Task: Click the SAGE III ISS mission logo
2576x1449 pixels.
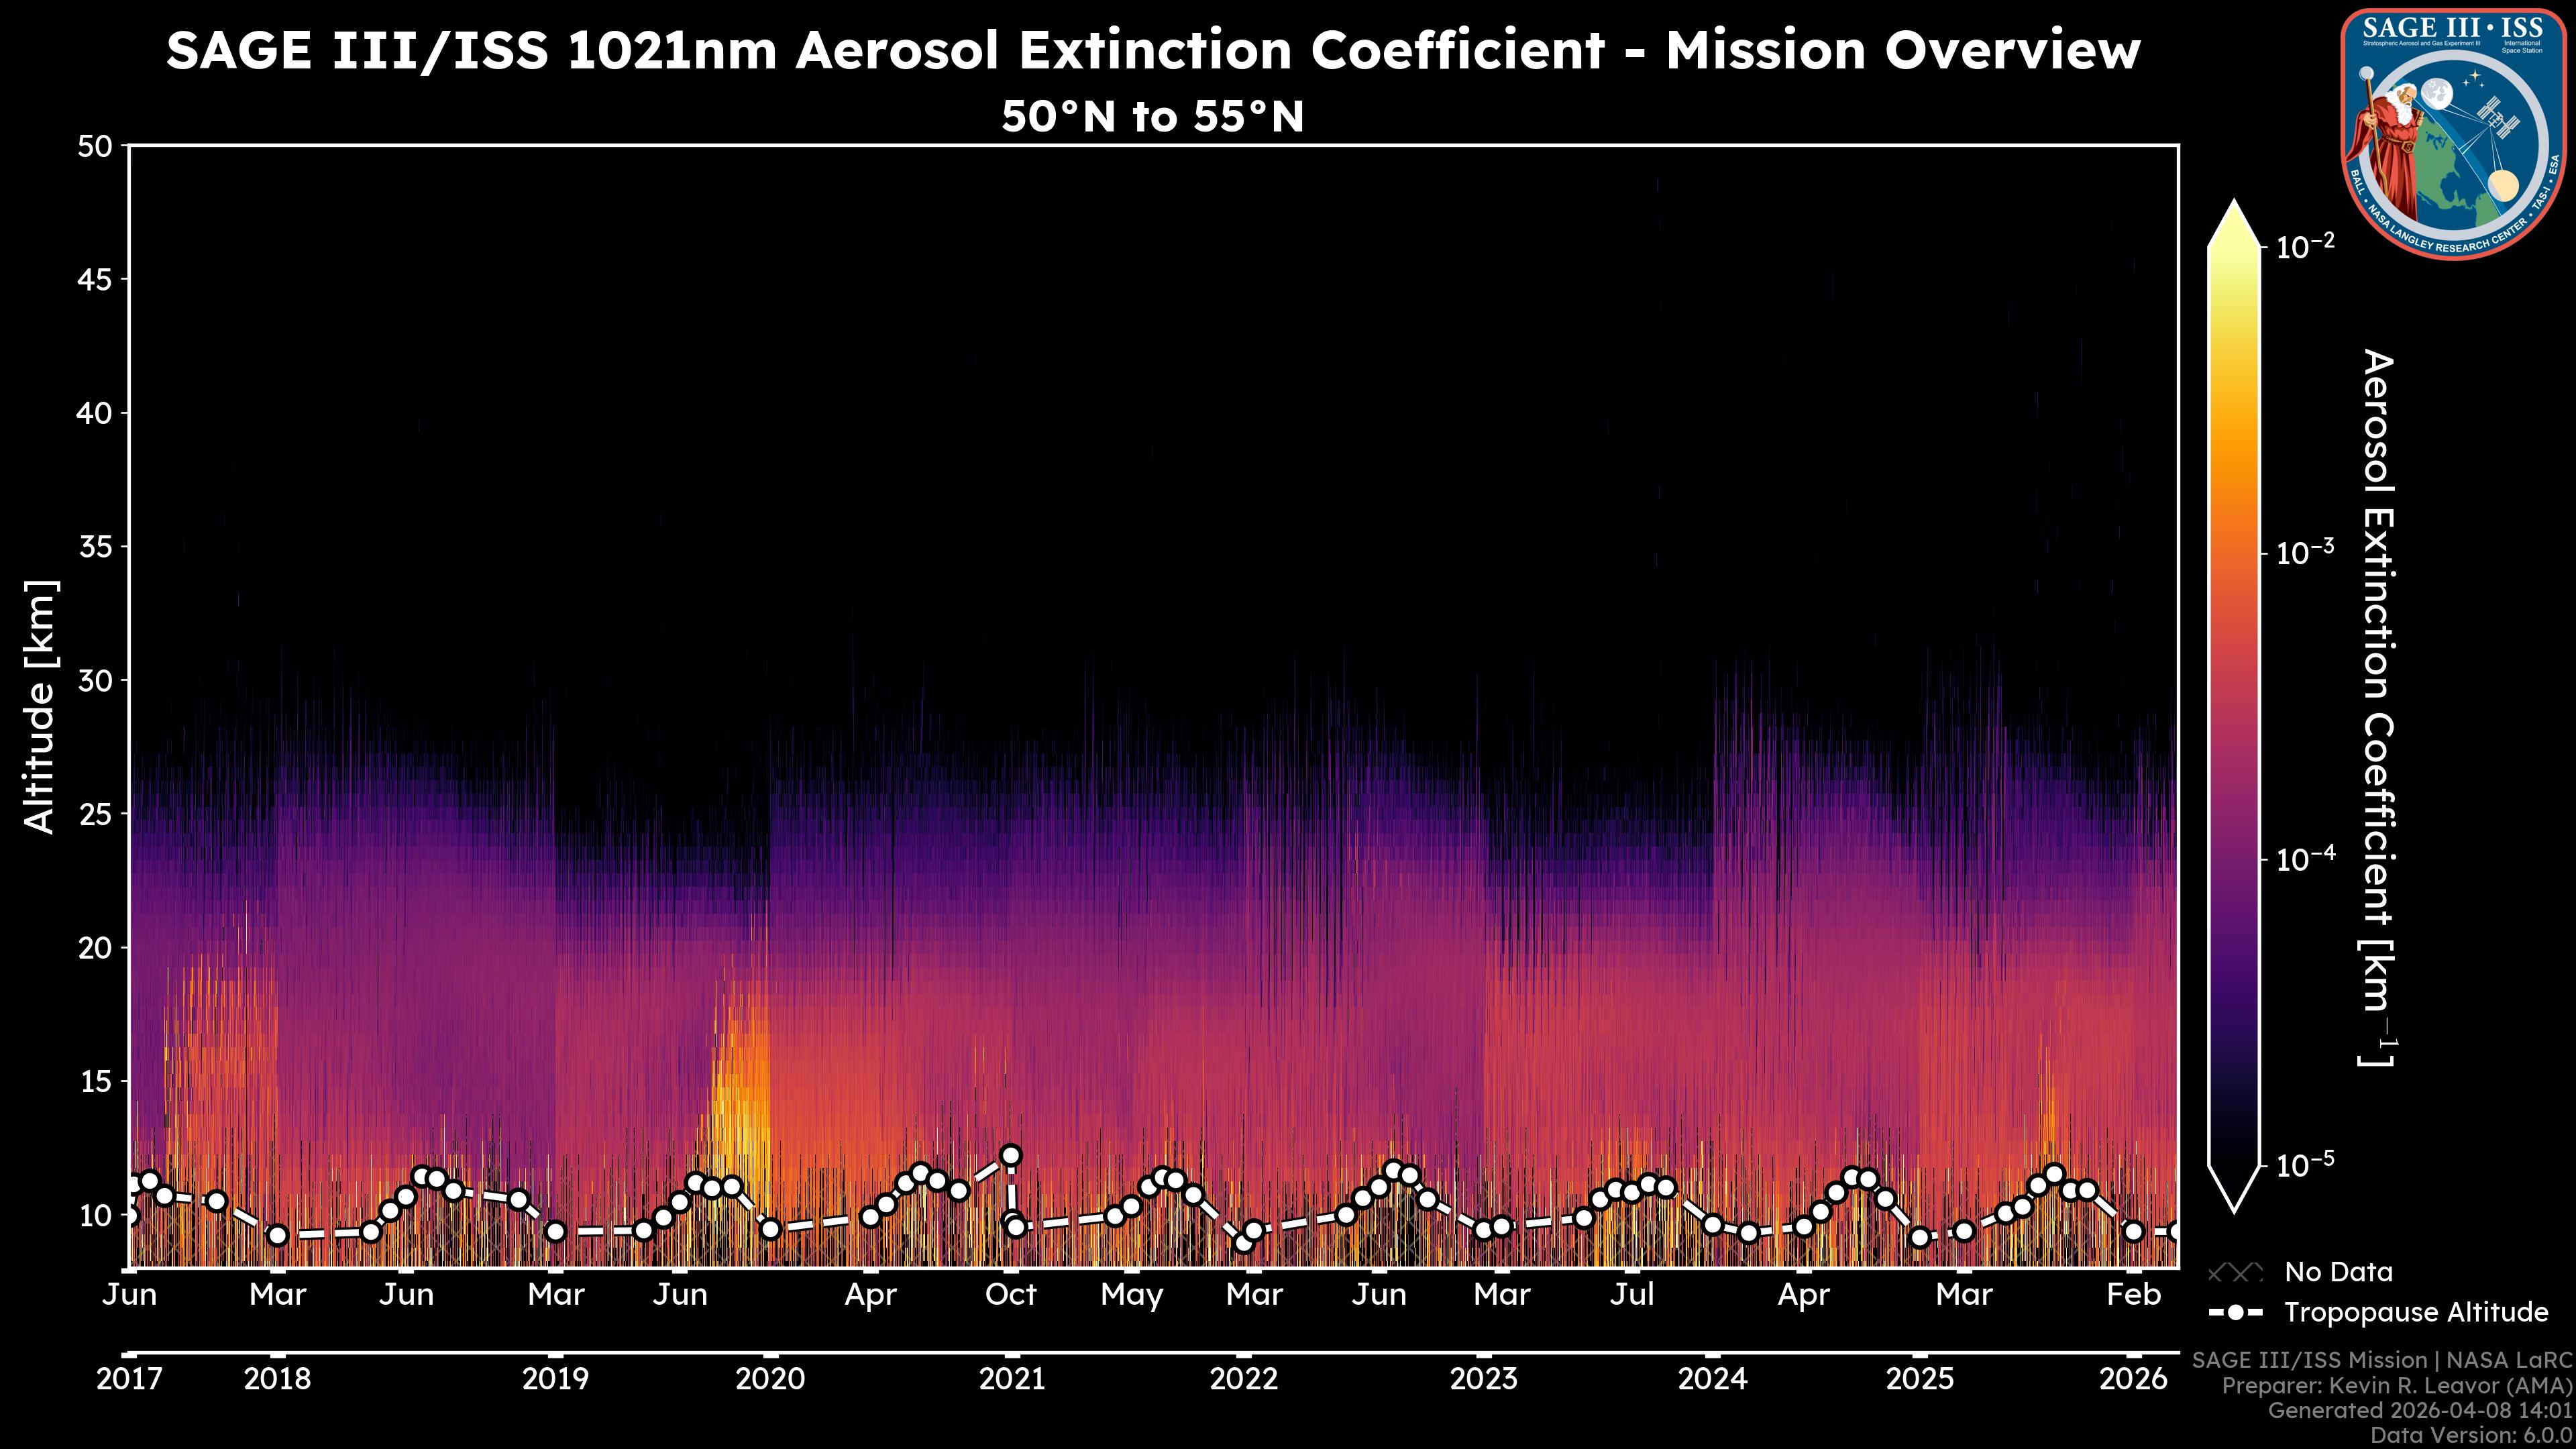Action: click(x=2453, y=135)
